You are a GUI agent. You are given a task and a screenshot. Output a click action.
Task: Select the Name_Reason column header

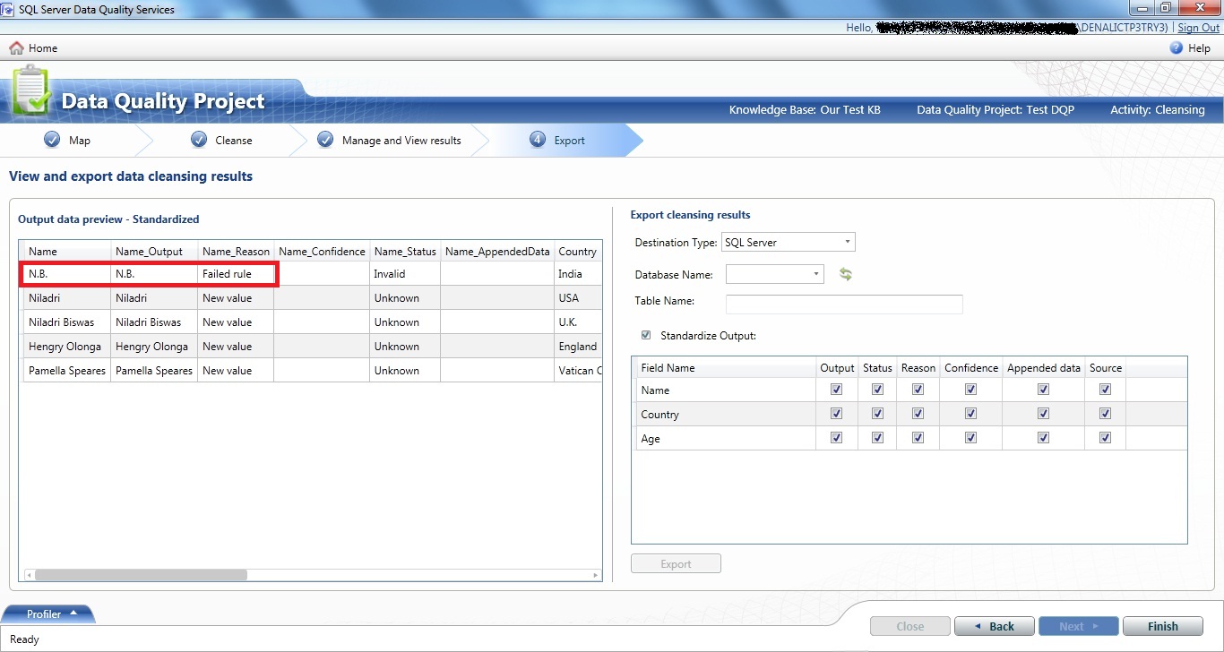click(x=236, y=252)
